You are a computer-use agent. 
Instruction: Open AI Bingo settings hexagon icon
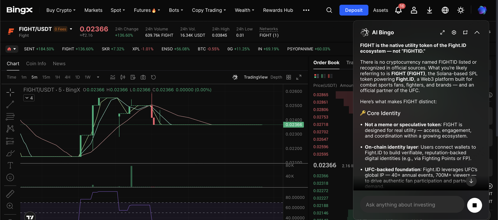[x=454, y=33]
